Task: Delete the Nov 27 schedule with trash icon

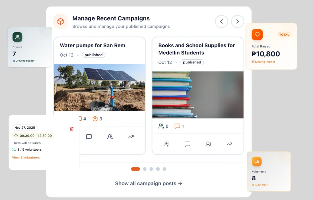Action: (72, 129)
